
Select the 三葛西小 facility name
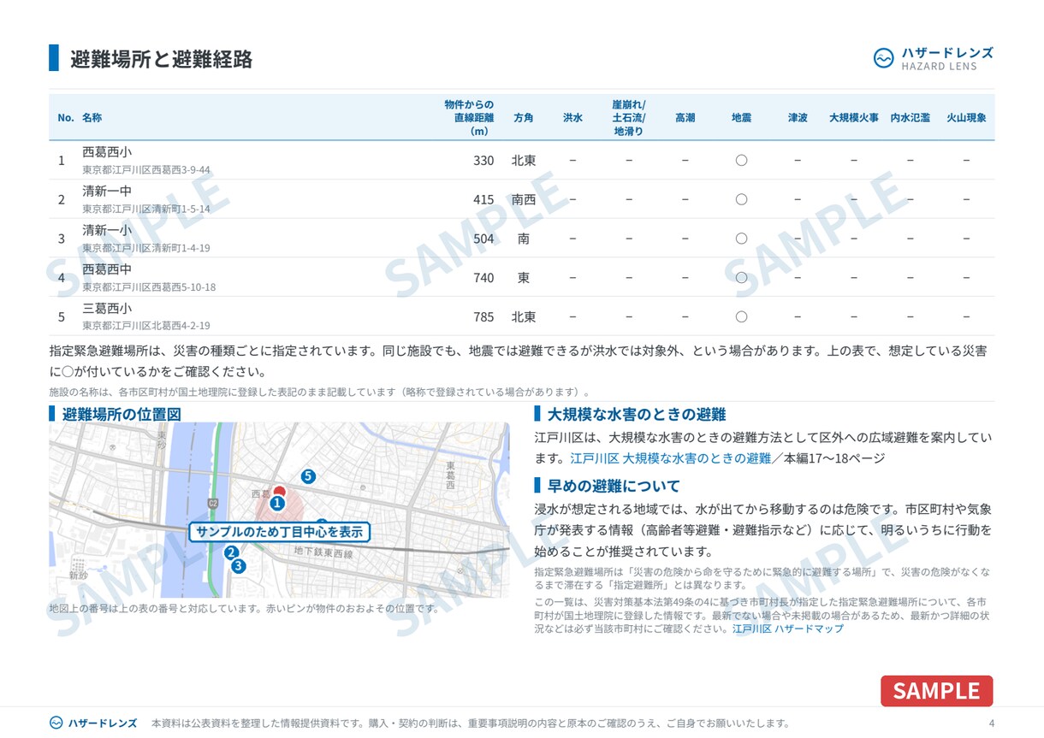click(x=107, y=309)
